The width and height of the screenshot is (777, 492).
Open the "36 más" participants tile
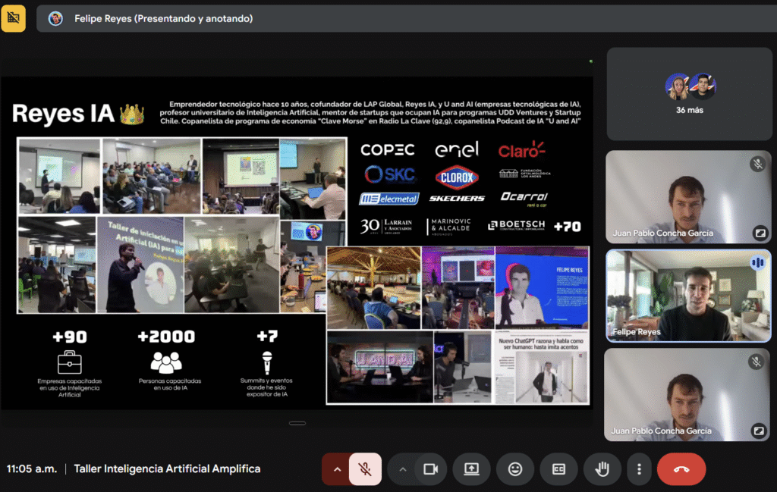(689, 94)
